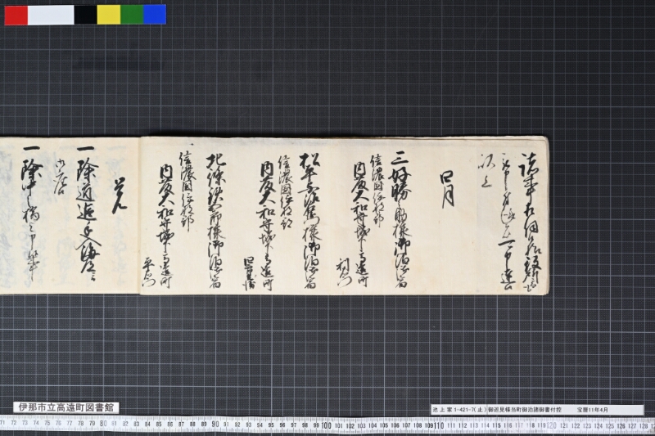The height and width of the screenshot is (436, 655).
Task: Click the yellow patch on the color chart
Action: (x=109, y=15)
